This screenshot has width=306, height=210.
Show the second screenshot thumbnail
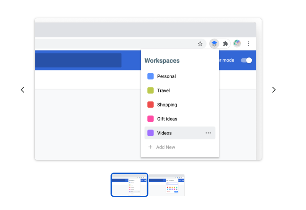tap(167, 185)
